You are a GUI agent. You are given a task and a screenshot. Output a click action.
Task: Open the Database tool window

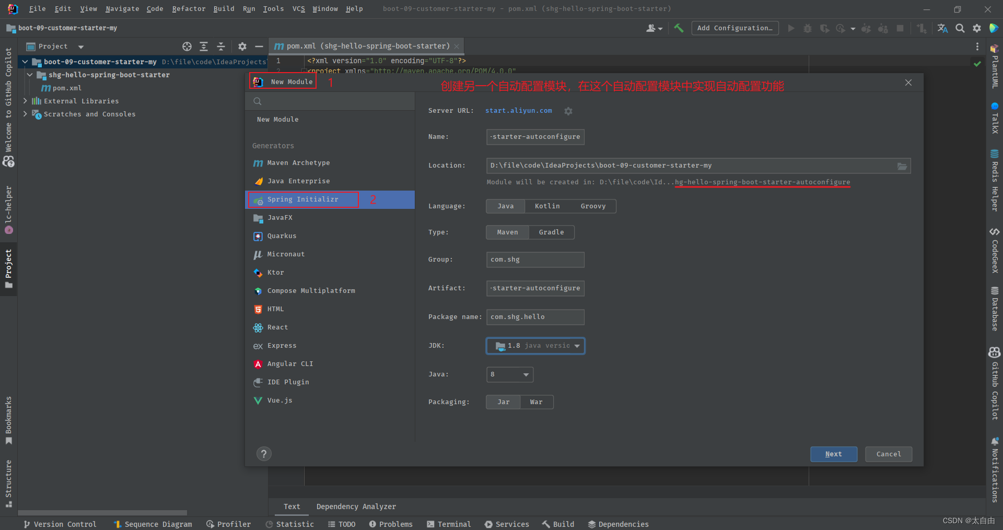(995, 309)
